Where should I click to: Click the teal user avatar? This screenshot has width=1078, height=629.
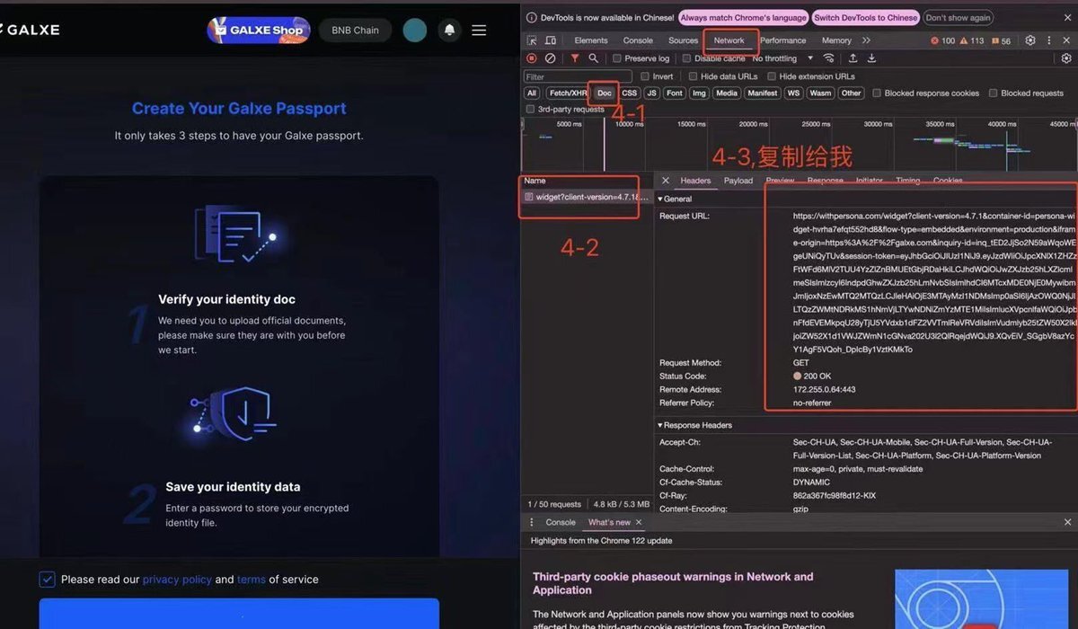415,31
